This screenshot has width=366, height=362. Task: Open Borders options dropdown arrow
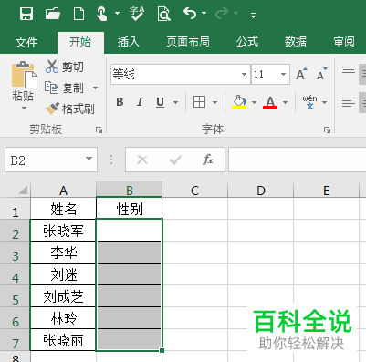pyautogui.click(x=215, y=102)
